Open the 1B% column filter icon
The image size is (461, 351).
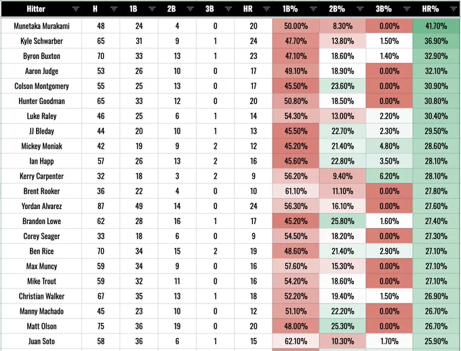click(x=313, y=9)
